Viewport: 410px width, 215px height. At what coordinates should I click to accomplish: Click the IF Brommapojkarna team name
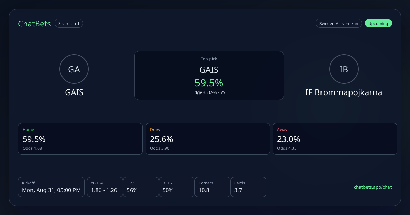(x=344, y=92)
